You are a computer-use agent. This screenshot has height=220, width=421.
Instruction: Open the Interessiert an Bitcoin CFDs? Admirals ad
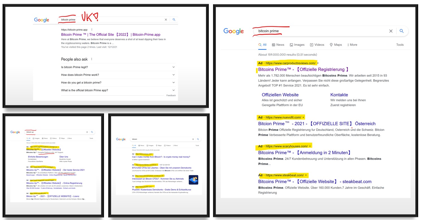click(158, 179)
